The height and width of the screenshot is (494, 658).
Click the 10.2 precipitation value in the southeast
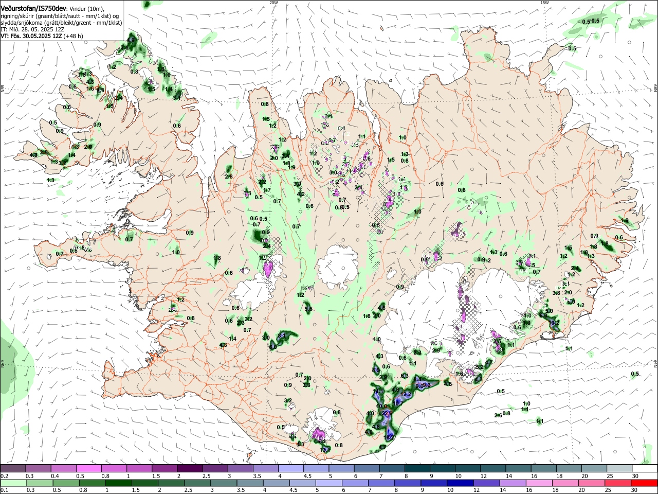pos(554,323)
